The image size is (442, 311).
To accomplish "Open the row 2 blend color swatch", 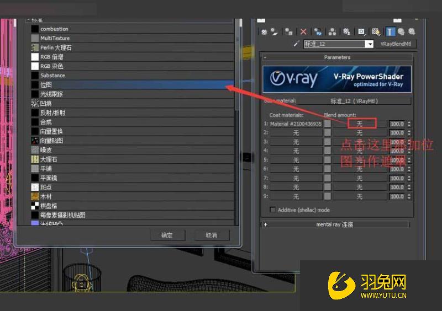I will pyautogui.click(x=328, y=133).
